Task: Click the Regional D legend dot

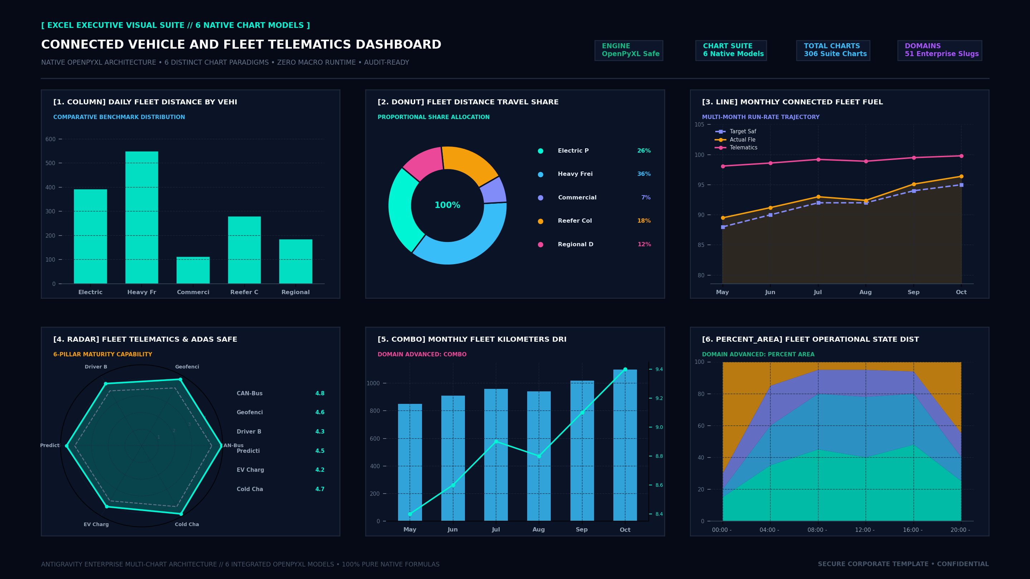Action: [x=541, y=244]
